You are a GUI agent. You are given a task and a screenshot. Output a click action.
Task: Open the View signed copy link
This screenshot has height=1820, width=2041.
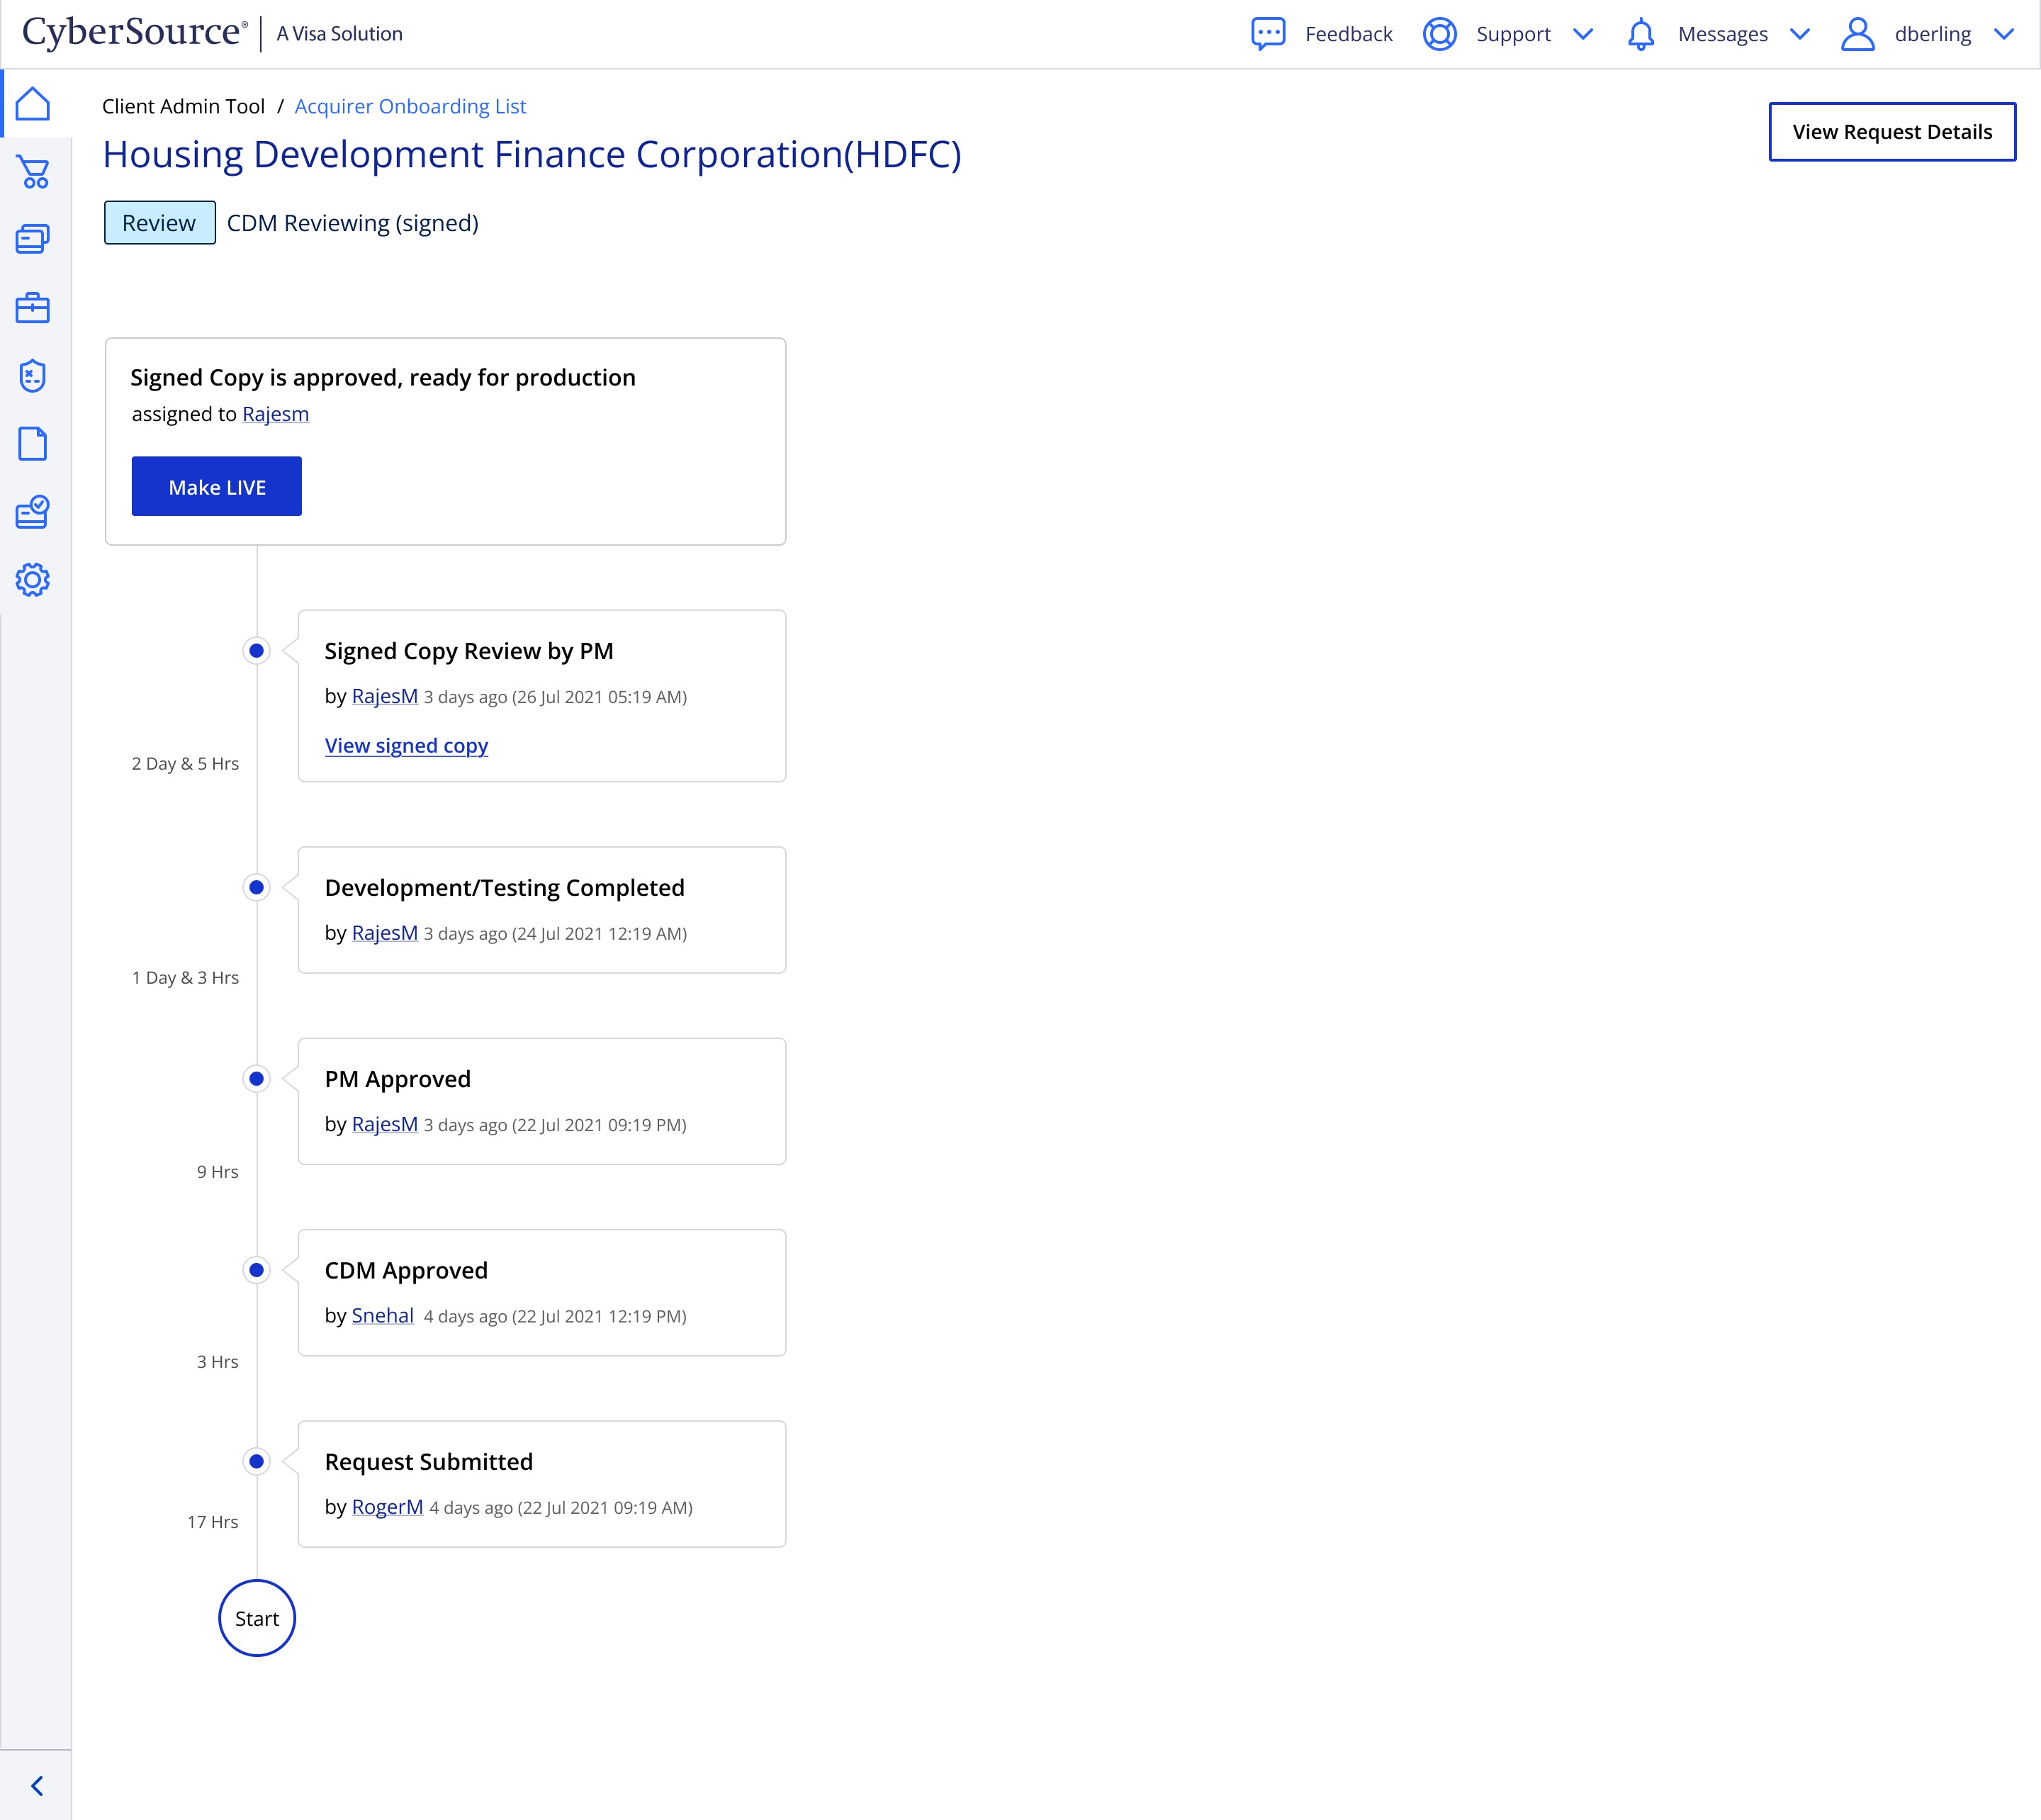click(x=406, y=745)
